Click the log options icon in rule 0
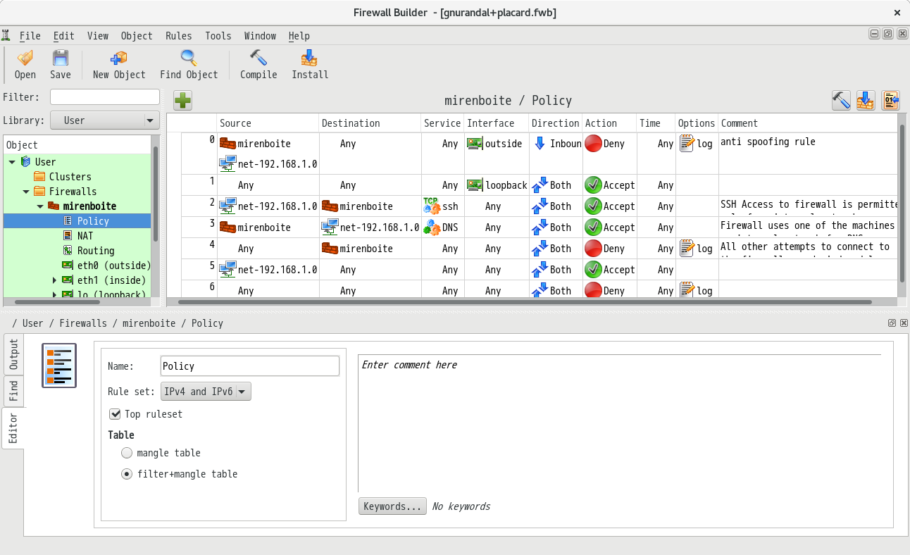 [687, 144]
